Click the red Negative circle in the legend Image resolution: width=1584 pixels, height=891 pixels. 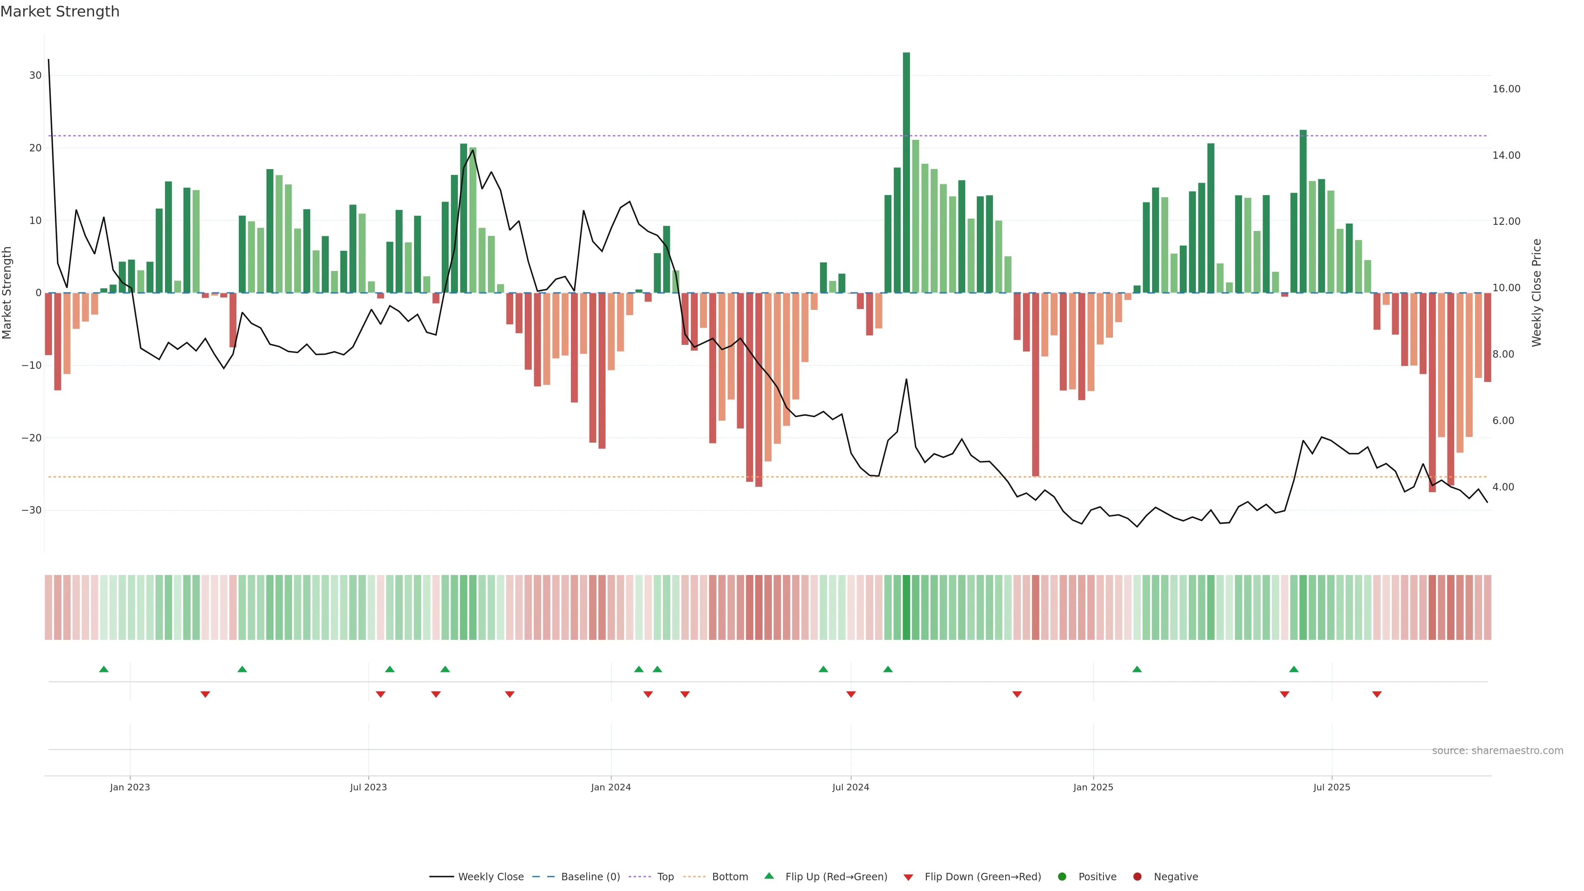click(1137, 877)
